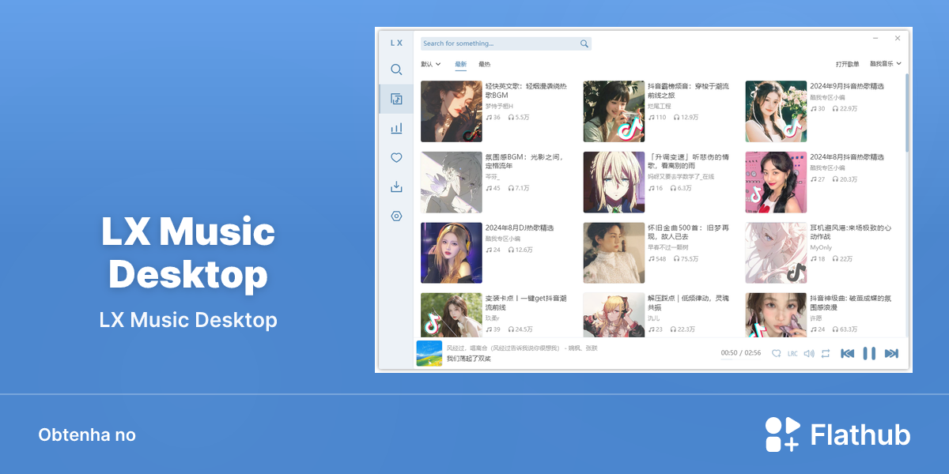Open the now-playing album cover thumbnail
The height and width of the screenshot is (474, 949).
coord(429,353)
